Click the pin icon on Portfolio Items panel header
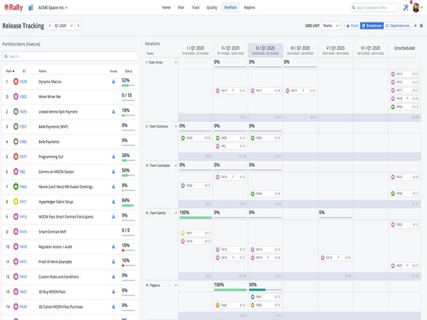Screen dimensions: 427x320 point(415,25)
